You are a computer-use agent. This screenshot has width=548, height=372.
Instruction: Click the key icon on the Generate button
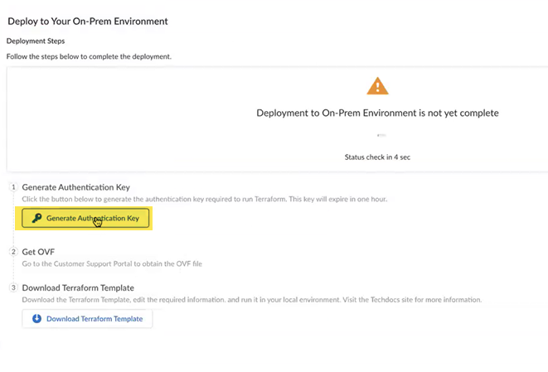coord(36,219)
